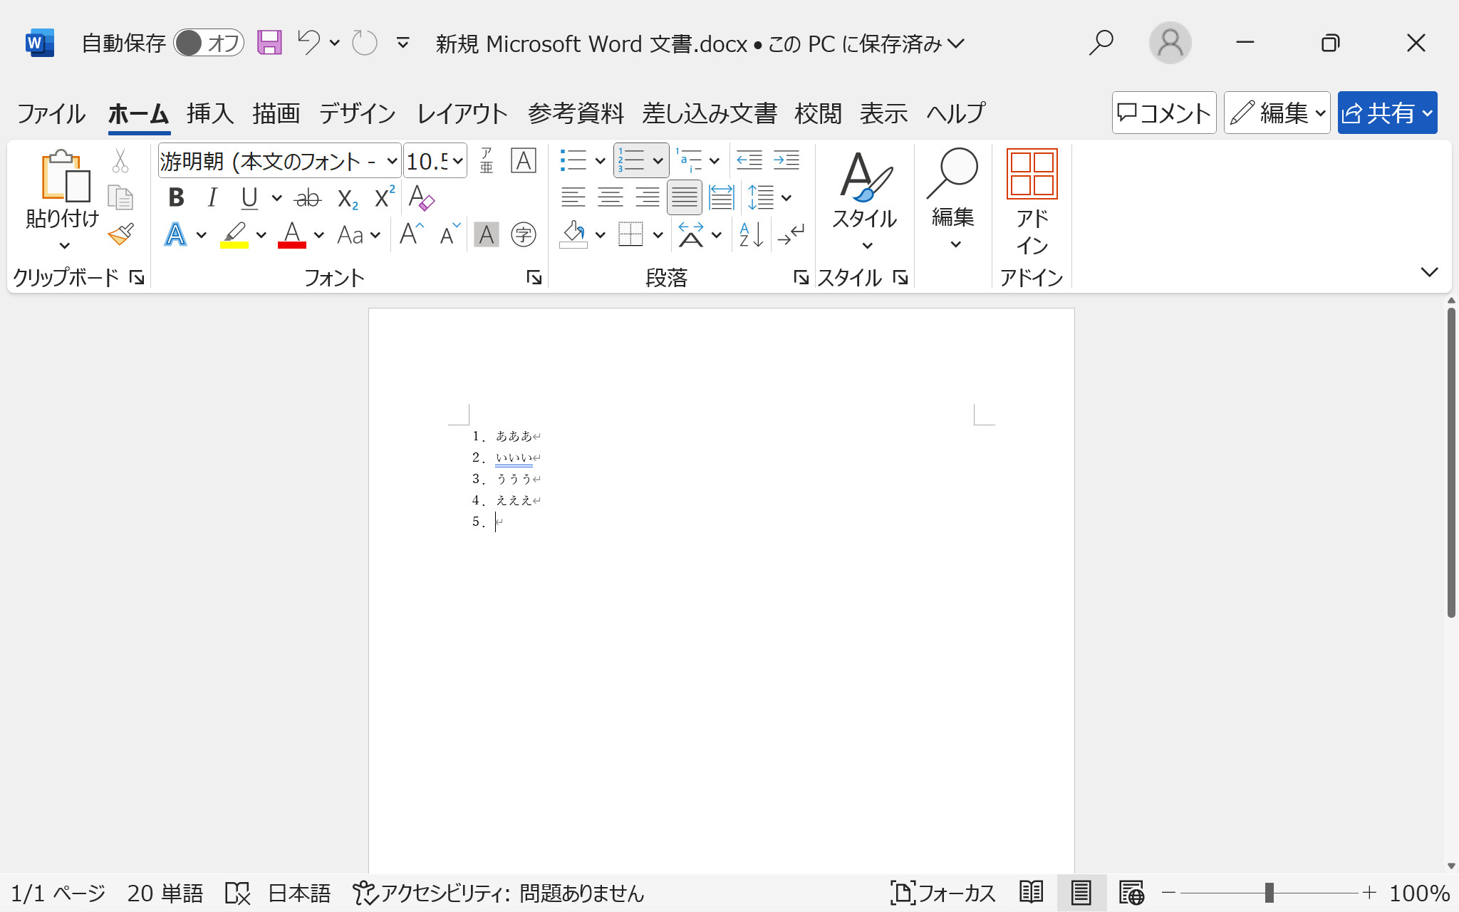
Task: Click the Copy icon in clipboard group
Action: [x=120, y=197]
